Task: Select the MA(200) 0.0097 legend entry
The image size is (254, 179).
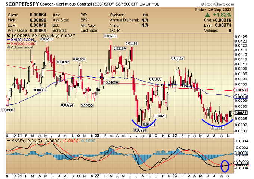Action: [x=21, y=44]
